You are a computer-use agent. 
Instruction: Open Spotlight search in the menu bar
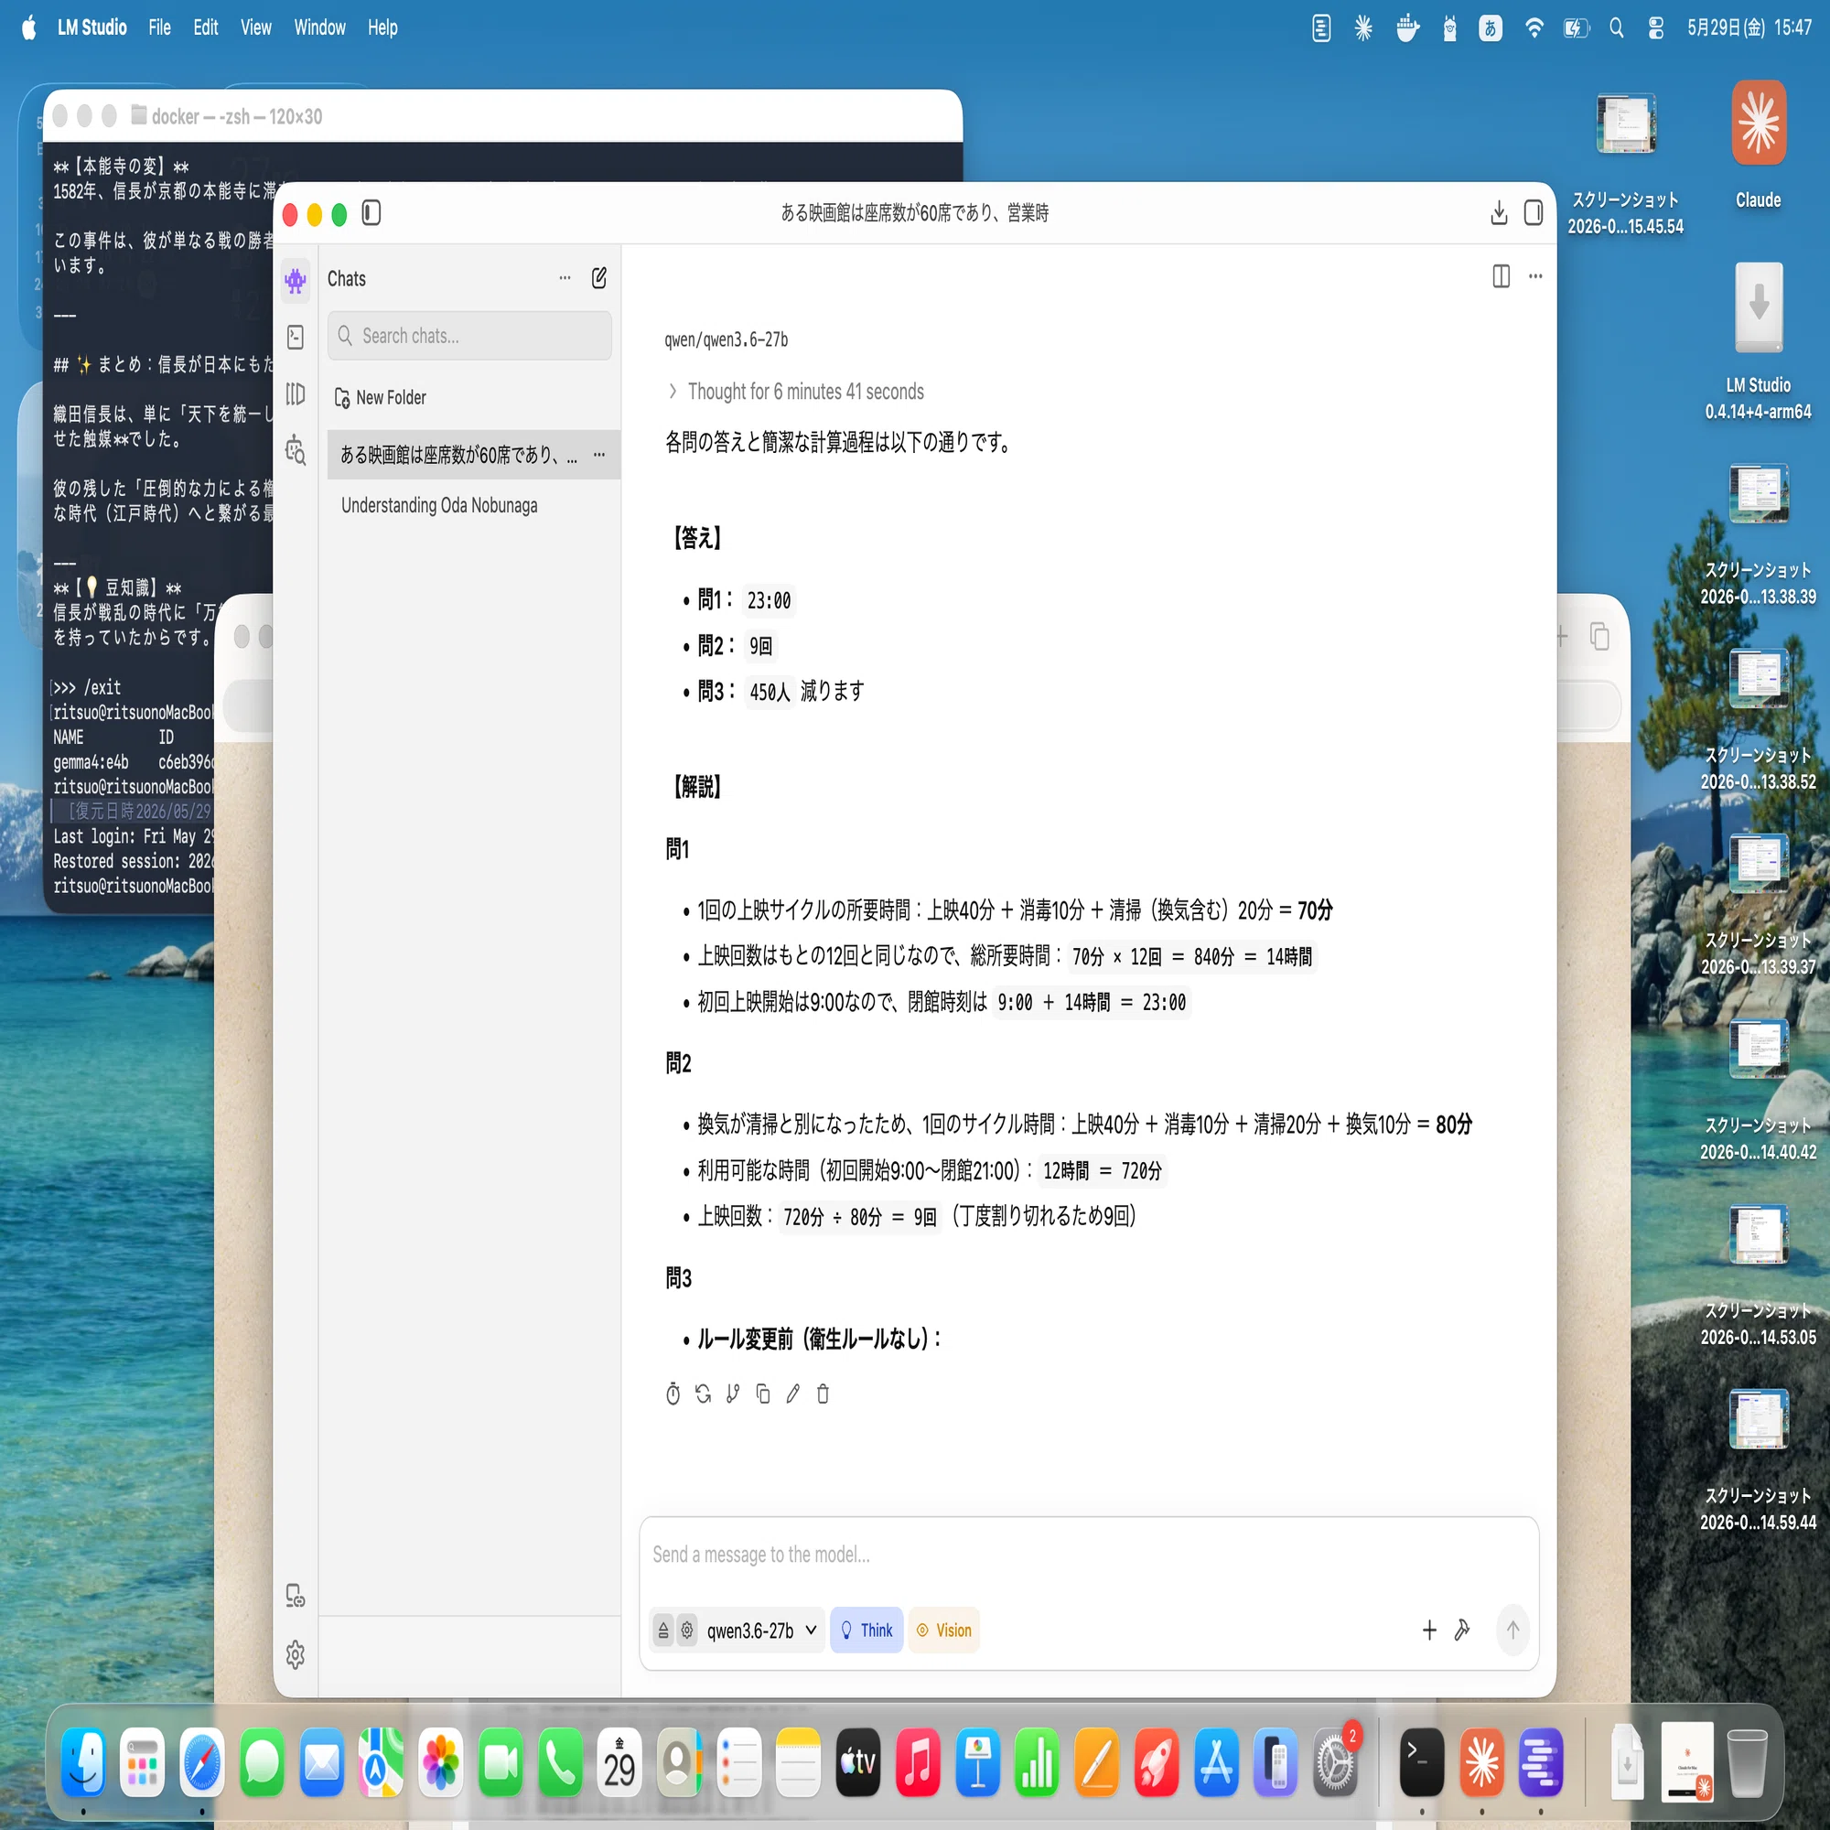tap(1617, 28)
